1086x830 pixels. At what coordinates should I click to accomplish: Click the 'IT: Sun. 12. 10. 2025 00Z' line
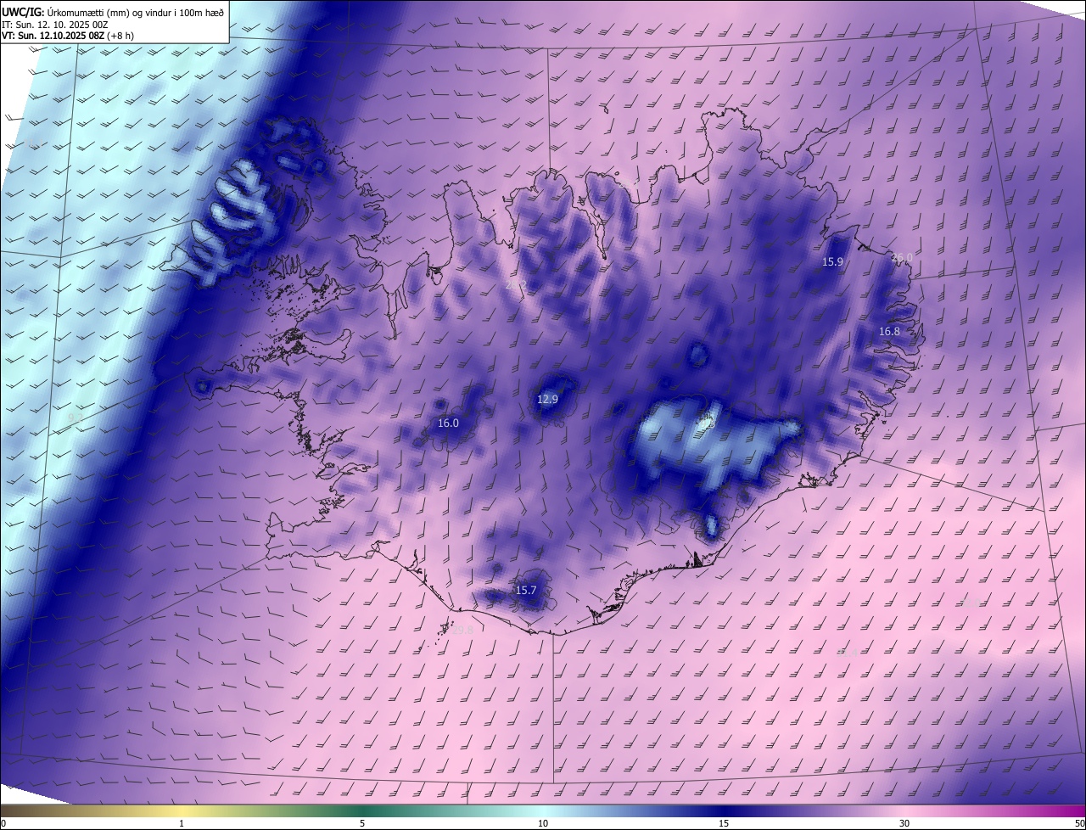[x=55, y=25]
